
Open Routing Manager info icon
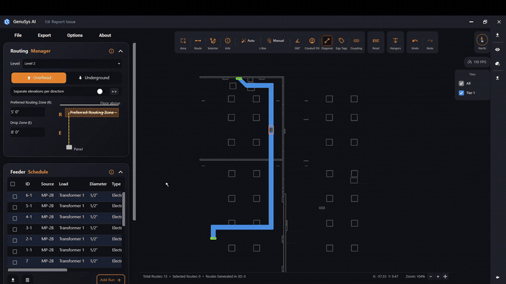[x=111, y=51]
